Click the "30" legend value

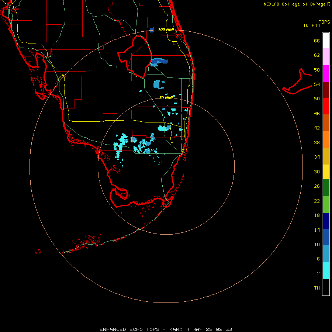coord(317,172)
